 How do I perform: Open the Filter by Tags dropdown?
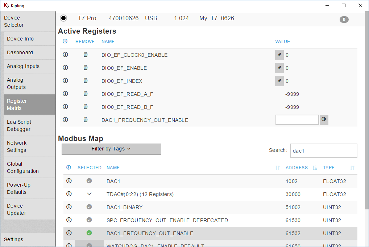click(x=111, y=149)
